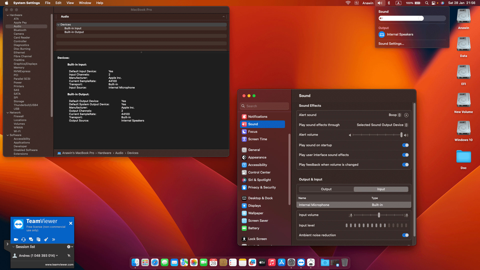The width and height of the screenshot is (480, 270).
Task: Click the Bluetooth menu bar icon
Action: (389, 3)
